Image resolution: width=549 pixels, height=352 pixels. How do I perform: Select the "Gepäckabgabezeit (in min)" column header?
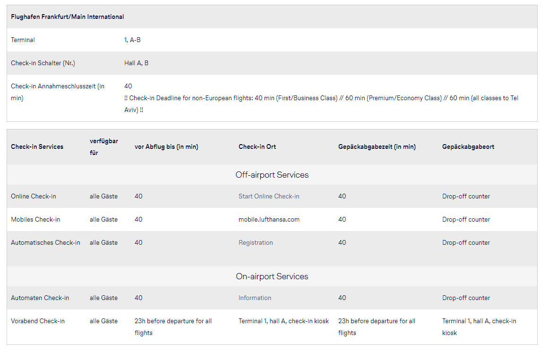[x=377, y=146]
